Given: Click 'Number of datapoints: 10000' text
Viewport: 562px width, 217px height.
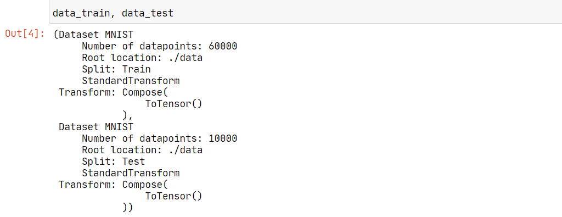Looking at the screenshot, I should [x=160, y=138].
